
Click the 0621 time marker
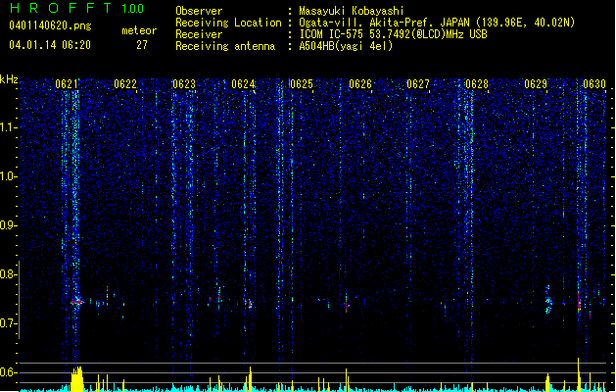coord(66,84)
